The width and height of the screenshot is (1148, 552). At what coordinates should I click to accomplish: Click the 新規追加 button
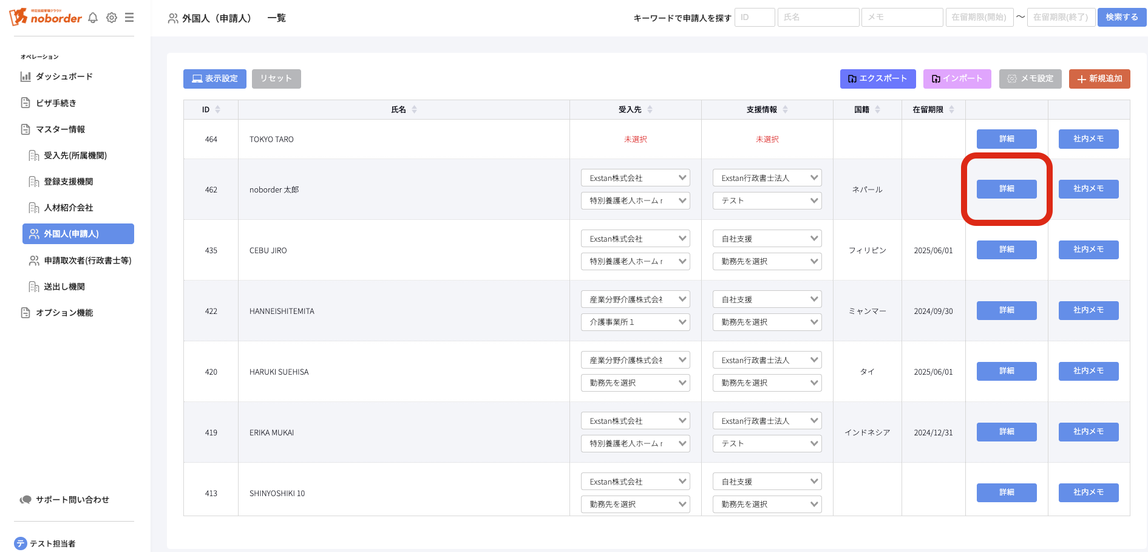pos(1099,79)
